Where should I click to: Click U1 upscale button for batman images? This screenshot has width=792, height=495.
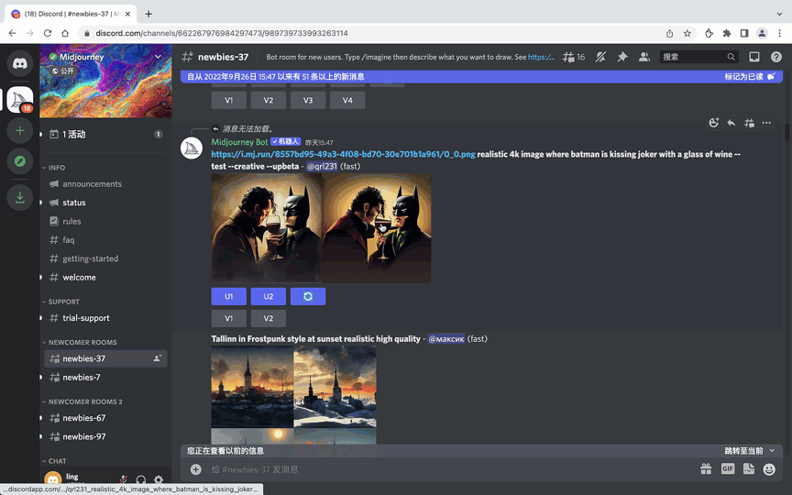[229, 296]
